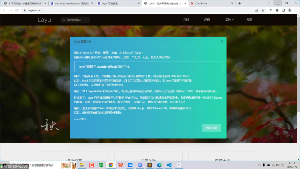This screenshot has height=169, width=300.
Task: Open Visual Studio Code from taskbar
Action: pyautogui.click(x=169, y=165)
